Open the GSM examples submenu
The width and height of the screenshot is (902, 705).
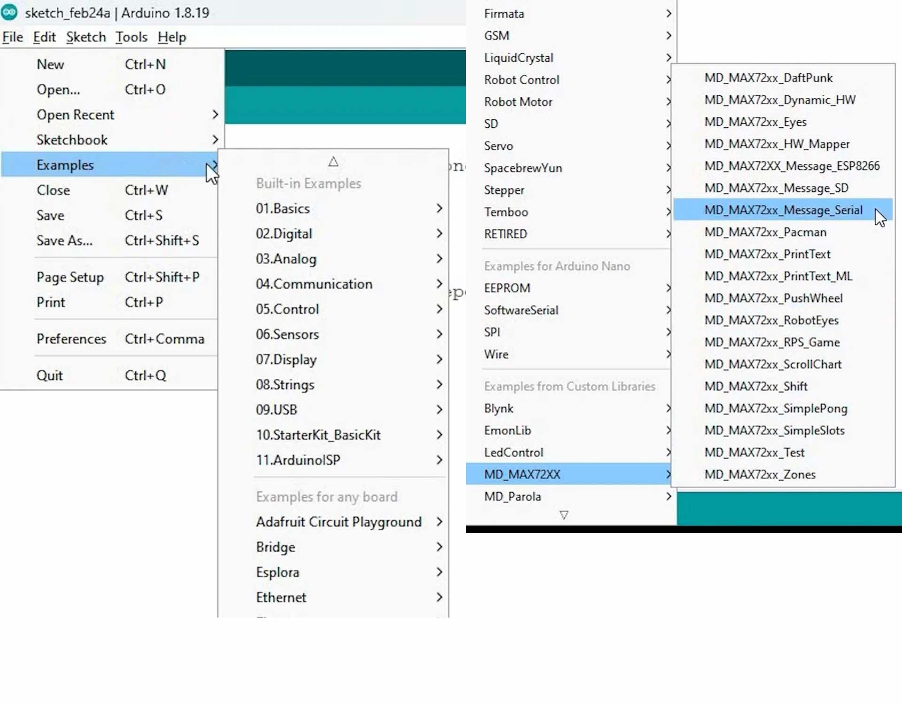coord(571,36)
